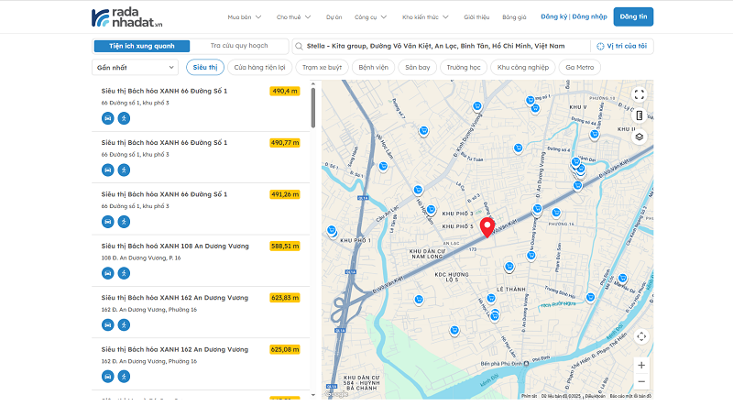Click supermarket marker above LÊ THÀNH label
This screenshot has height=406, width=733.
[509, 267]
